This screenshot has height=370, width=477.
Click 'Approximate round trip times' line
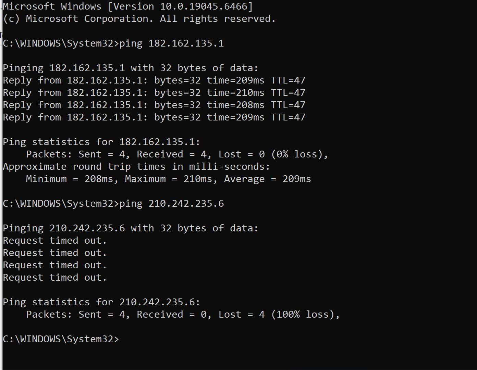pos(136,167)
